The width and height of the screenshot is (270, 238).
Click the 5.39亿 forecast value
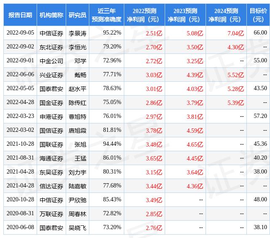coord(236,103)
